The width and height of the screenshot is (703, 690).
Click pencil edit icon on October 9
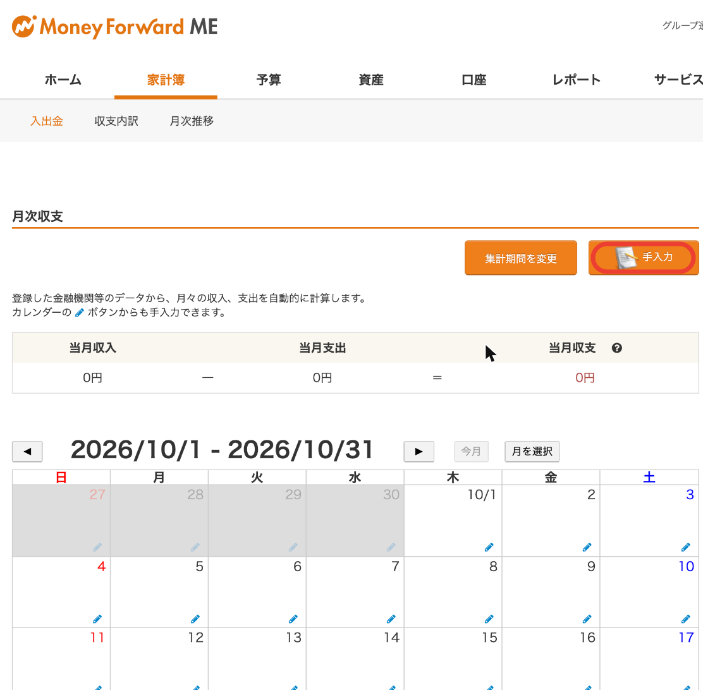point(587,619)
